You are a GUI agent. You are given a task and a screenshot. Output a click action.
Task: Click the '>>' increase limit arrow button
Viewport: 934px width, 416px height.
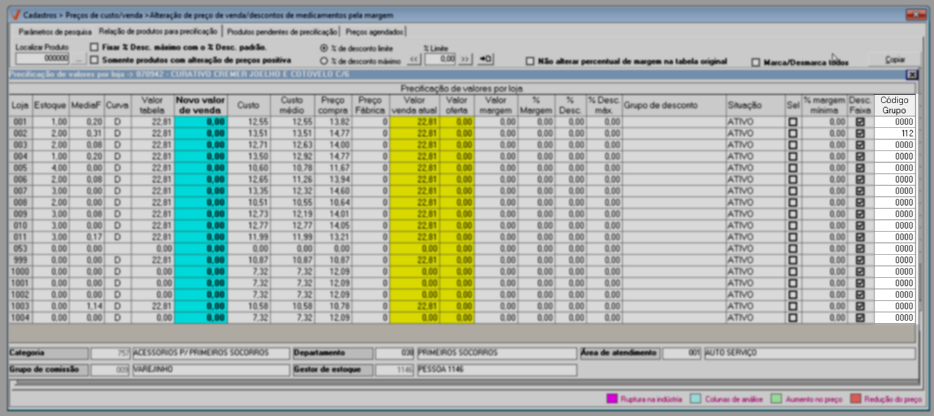pos(466,59)
